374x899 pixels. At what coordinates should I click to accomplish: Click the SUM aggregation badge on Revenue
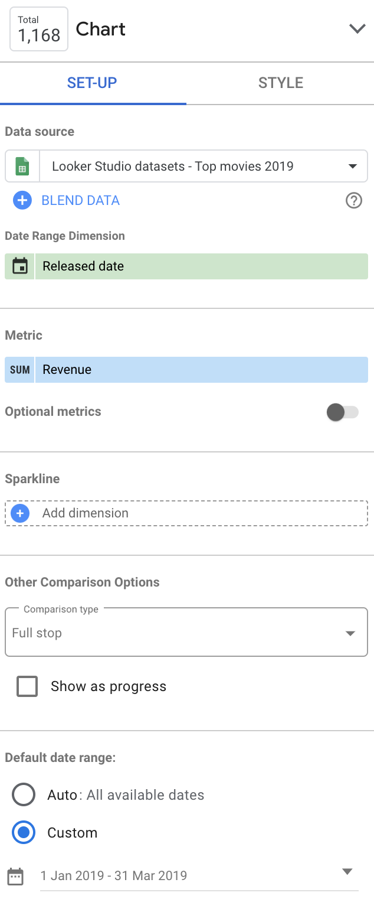(20, 370)
